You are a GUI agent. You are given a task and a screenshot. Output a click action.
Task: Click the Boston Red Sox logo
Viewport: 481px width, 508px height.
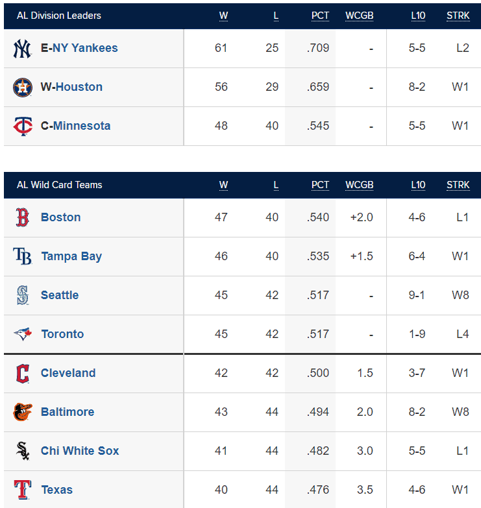pyautogui.click(x=22, y=217)
